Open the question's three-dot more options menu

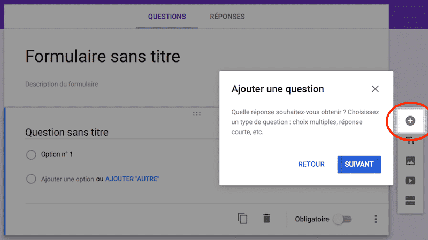[376, 219]
